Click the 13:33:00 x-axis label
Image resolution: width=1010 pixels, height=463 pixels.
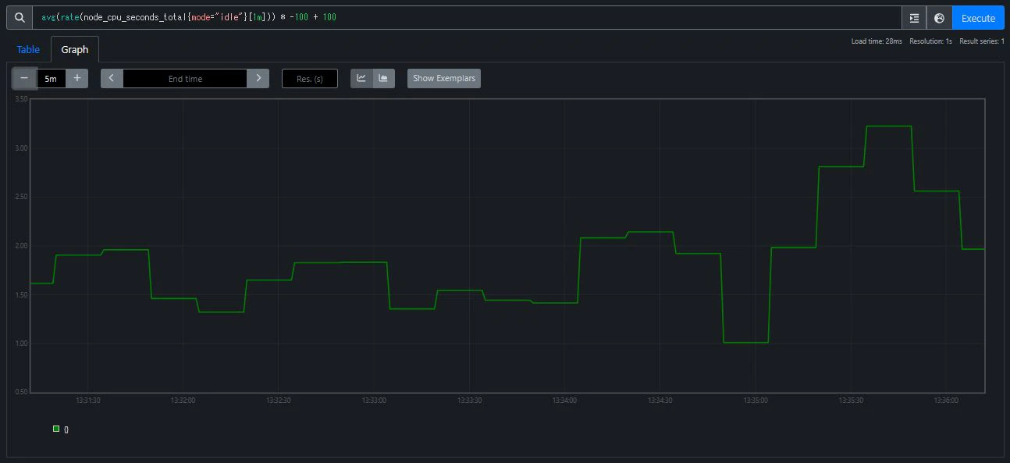point(374,400)
